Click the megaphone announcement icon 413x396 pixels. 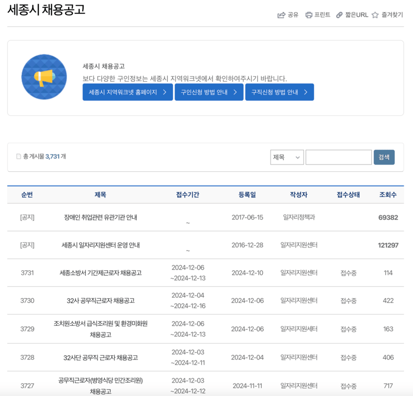(x=44, y=76)
